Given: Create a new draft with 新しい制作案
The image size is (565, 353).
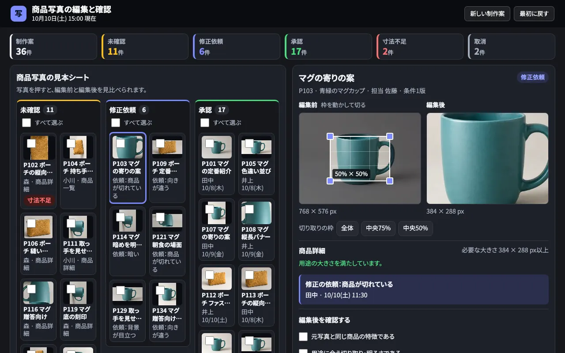Looking at the screenshot, I should [487, 14].
